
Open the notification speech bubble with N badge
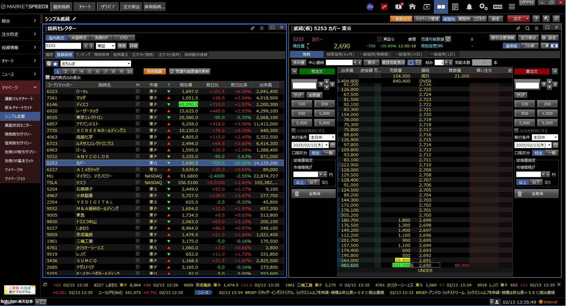click(x=398, y=7)
